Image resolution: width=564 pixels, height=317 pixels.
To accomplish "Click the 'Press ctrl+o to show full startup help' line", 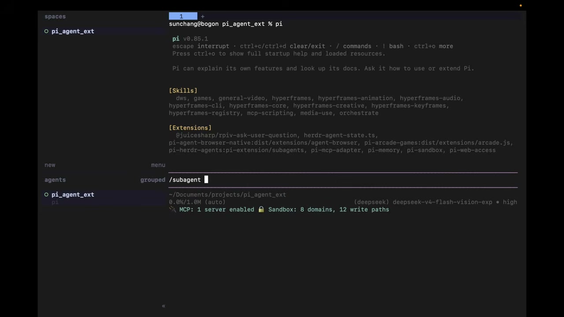I will point(279,54).
